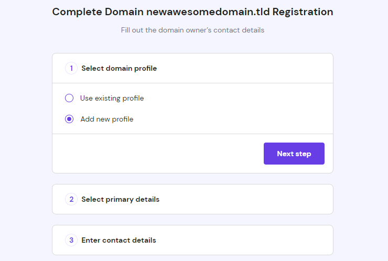Select the Add new profile radio button

pyautogui.click(x=69, y=119)
